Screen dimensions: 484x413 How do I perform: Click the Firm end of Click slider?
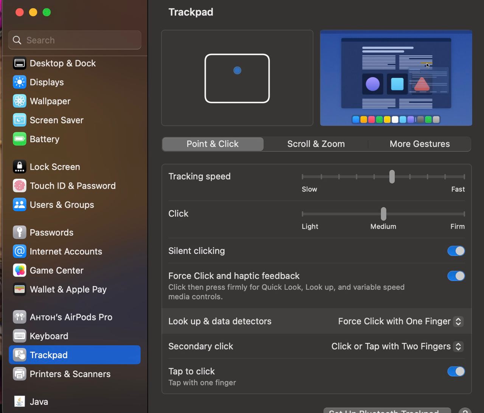pos(464,214)
